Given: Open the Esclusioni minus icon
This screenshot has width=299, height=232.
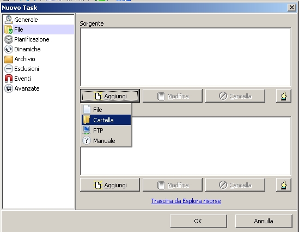Looking at the screenshot, I should [9, 69].
